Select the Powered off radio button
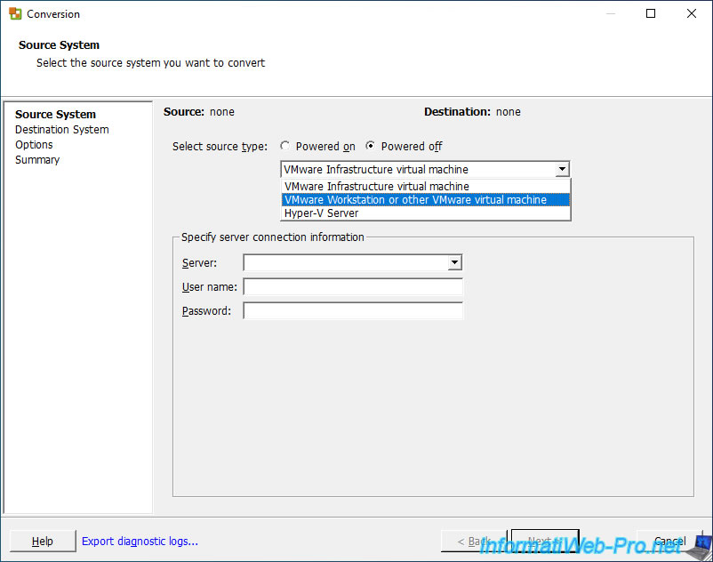 click(x=370, y=146)
